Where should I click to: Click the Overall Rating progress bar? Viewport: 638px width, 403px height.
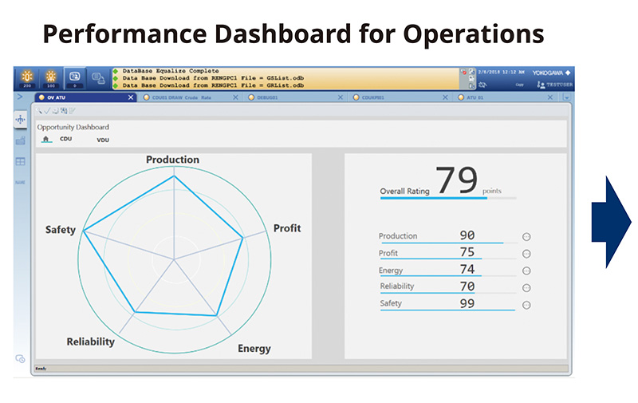click(448, 198)
